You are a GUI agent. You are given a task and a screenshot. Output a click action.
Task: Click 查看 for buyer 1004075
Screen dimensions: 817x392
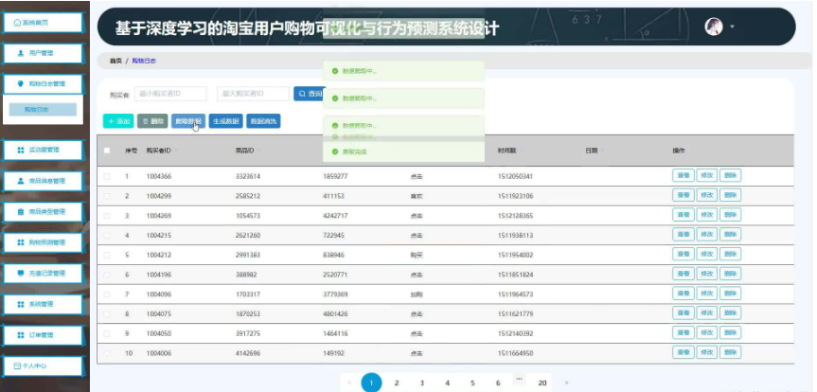tap(684, 313)
